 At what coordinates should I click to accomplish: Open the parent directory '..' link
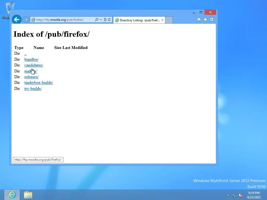pyautogui.click(x=25, y=54)
